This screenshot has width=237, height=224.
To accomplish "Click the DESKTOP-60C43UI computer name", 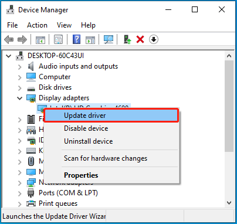I will 56,56.
